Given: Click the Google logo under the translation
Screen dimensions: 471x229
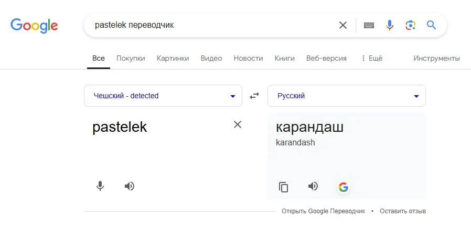Looking at the screenshot, I should pos(344,187).
